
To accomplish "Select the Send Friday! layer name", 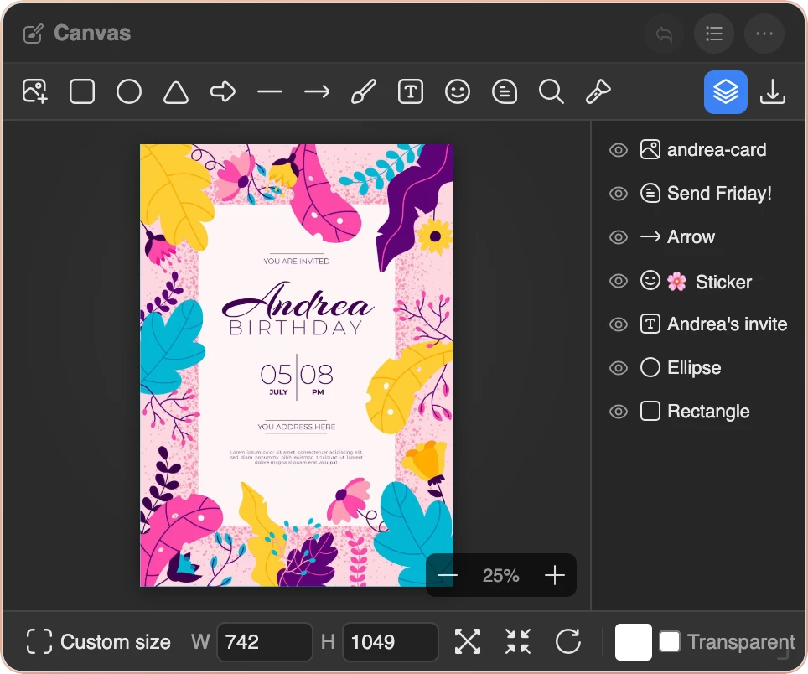I will pyautogui.click(x=719, y=194).
